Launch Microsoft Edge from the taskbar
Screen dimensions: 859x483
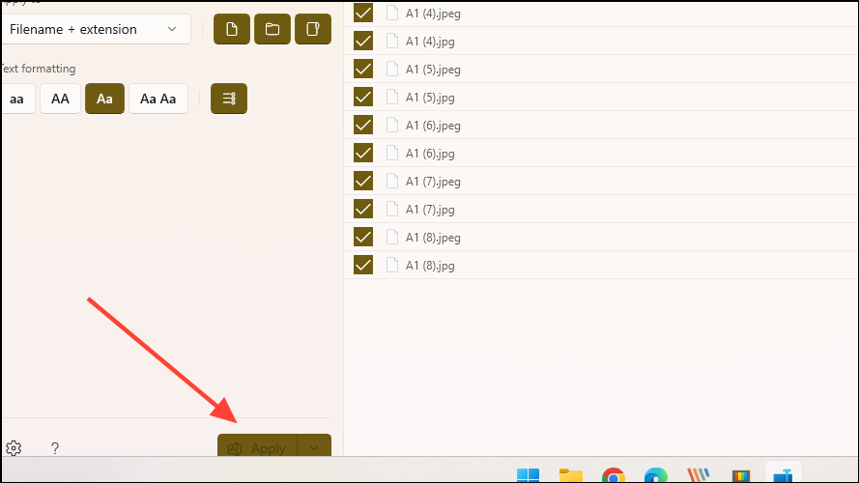[656, 474]
